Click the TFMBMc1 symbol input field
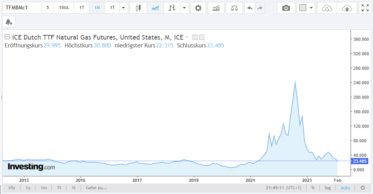The image size is (373, 194). [x=22, y=8]
